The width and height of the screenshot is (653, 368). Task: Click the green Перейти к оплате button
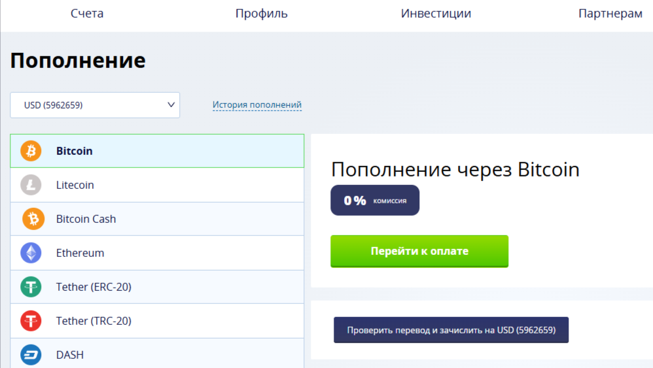(419, 251)
